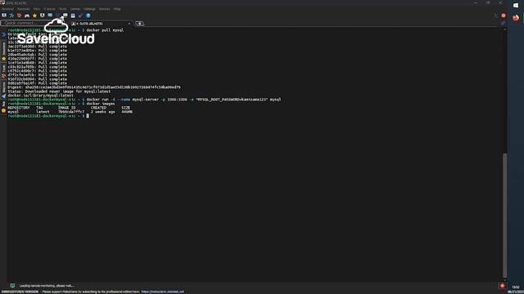Click the CREATED column header text
Viewport: 524px width, 294px height.
point(98,108)
